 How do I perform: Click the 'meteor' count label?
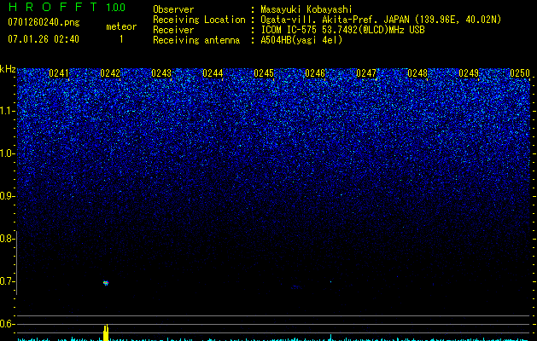pyautogui.click(x=121, y=26)
